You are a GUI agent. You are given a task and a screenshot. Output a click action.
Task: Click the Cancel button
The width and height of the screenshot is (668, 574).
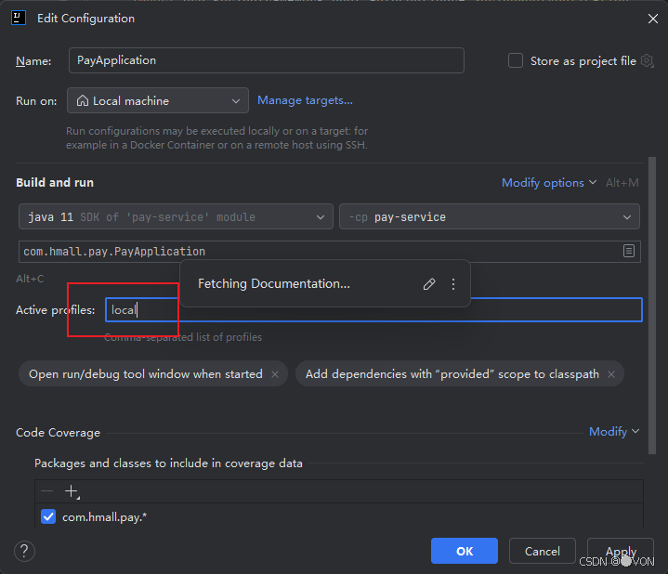pos(543,551)
